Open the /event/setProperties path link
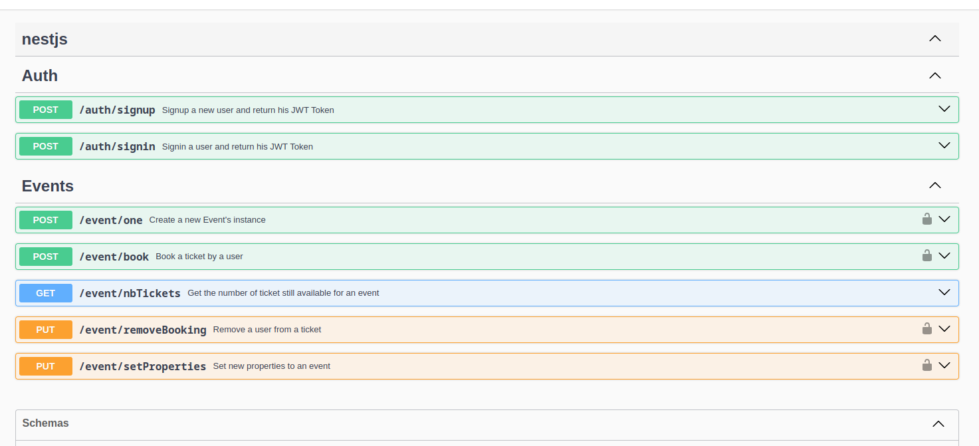Screen dimensions: 979x446 tap(142, 366)
